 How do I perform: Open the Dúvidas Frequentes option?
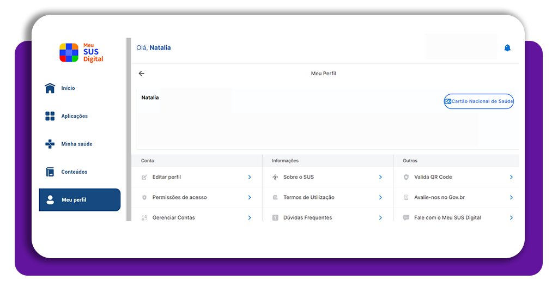point(327,216)
